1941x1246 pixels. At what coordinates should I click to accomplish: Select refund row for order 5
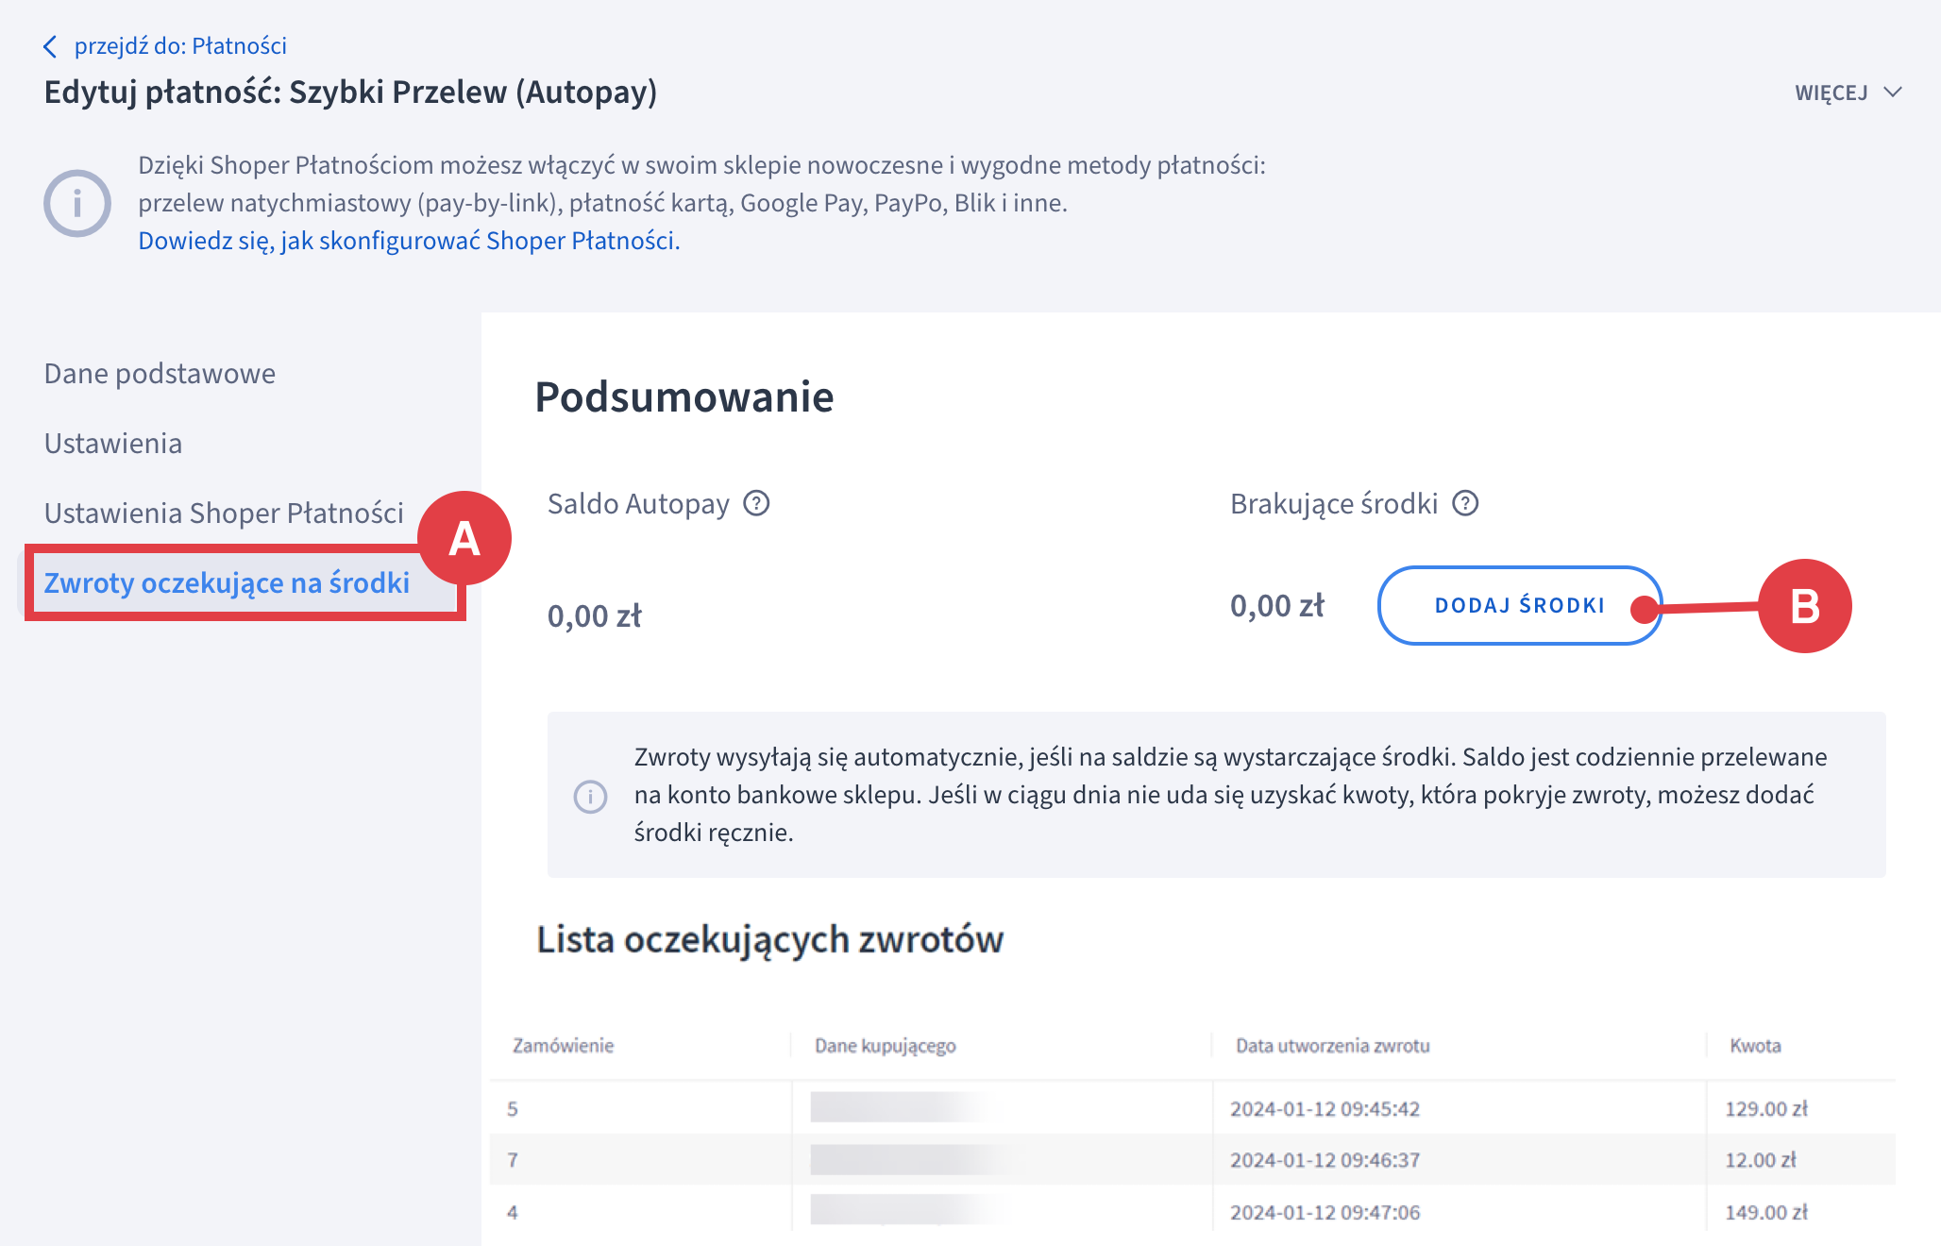513,1108
